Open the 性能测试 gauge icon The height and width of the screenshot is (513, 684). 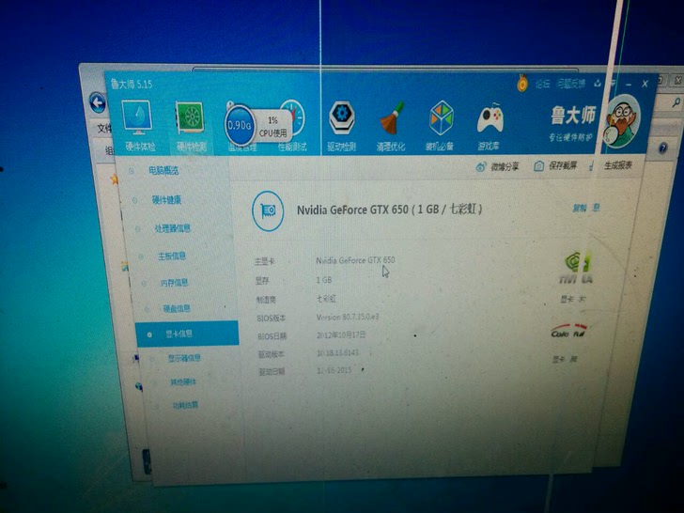293,117
